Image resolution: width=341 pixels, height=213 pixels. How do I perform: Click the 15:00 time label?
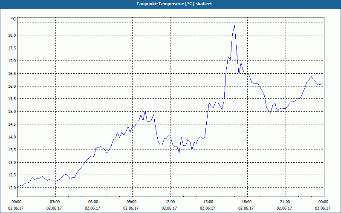pyautogui.click(x=209, y=202)
